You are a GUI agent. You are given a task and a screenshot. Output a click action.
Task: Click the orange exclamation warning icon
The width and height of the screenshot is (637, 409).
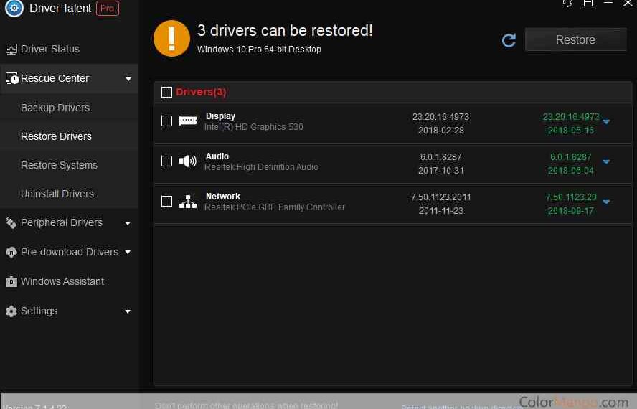pos(172,39)
